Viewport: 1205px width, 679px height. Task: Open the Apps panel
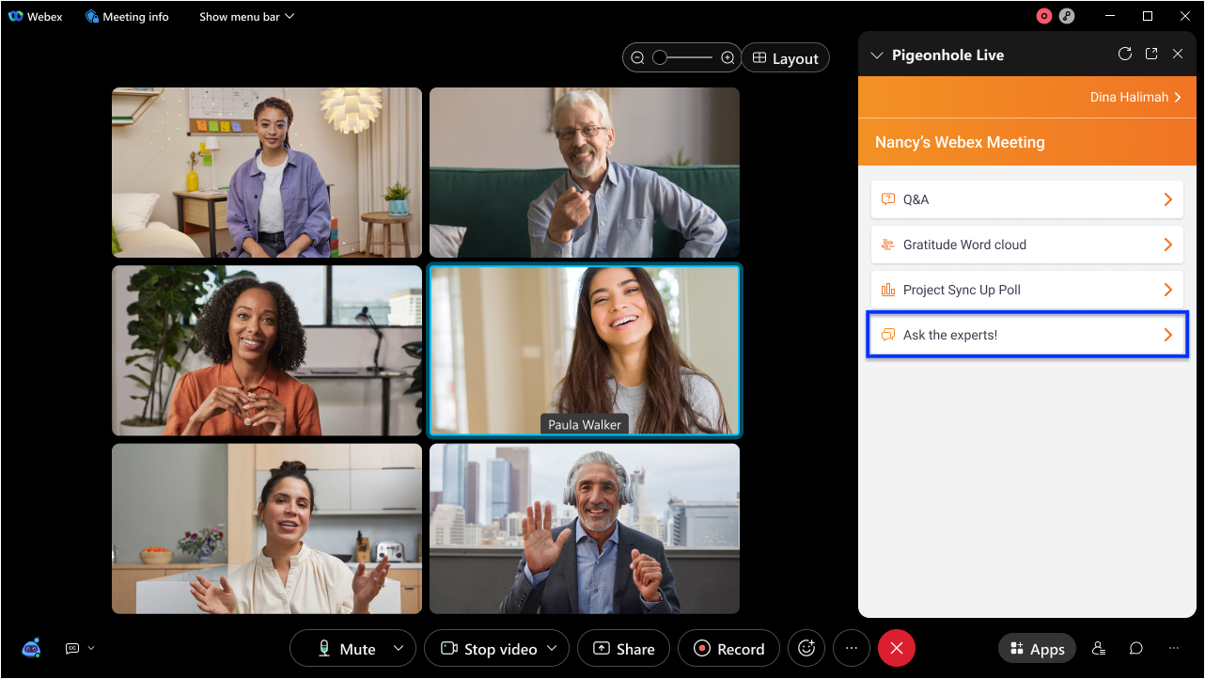(1038, 649)
